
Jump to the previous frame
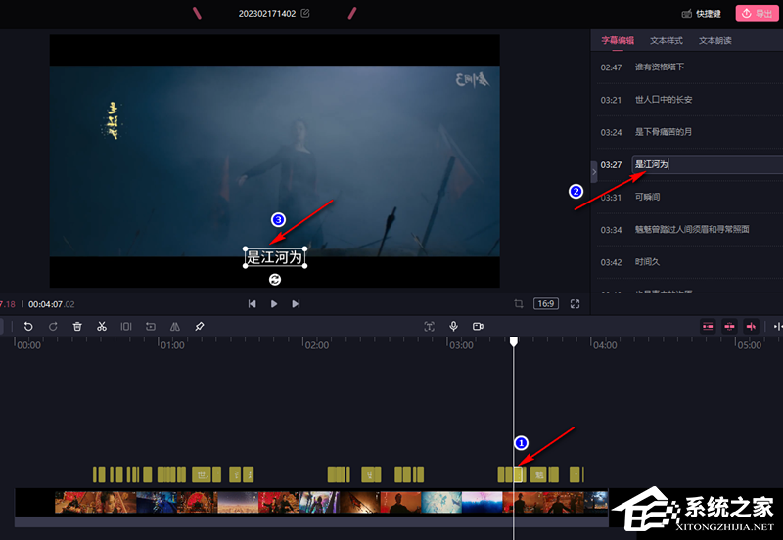[x=253, y=304]
